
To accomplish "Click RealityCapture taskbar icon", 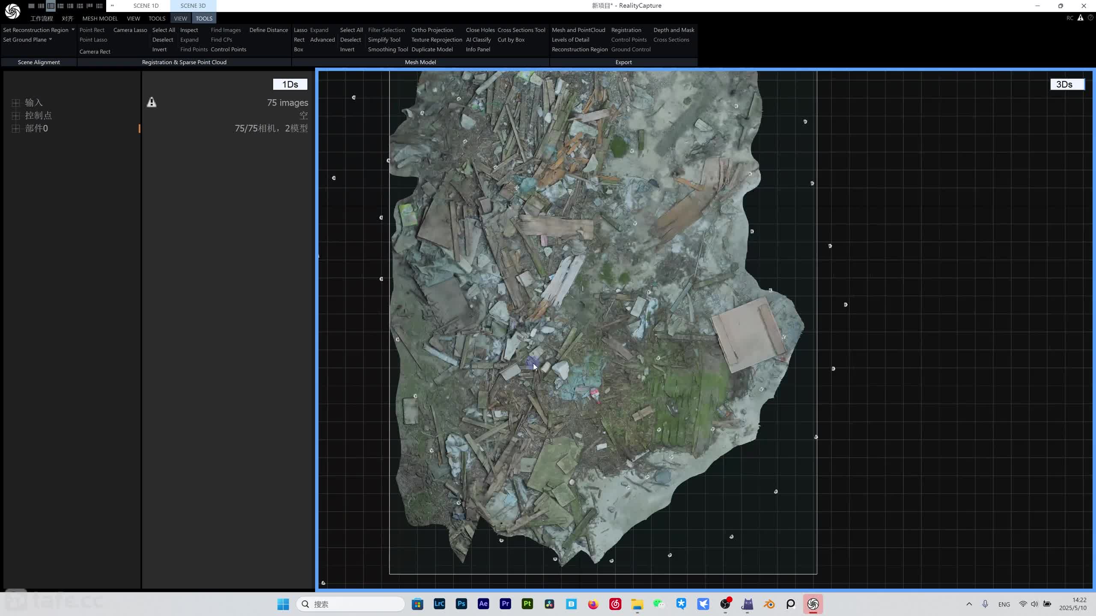I will pos(813,604).
